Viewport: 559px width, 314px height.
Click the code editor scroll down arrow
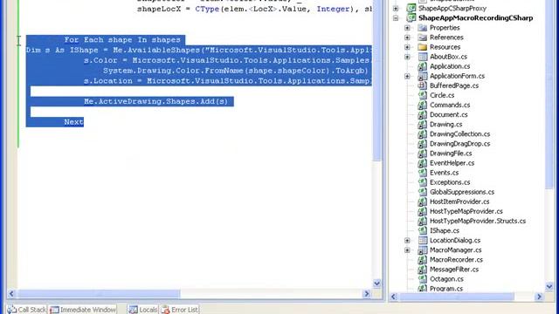(x=377, y=283)
